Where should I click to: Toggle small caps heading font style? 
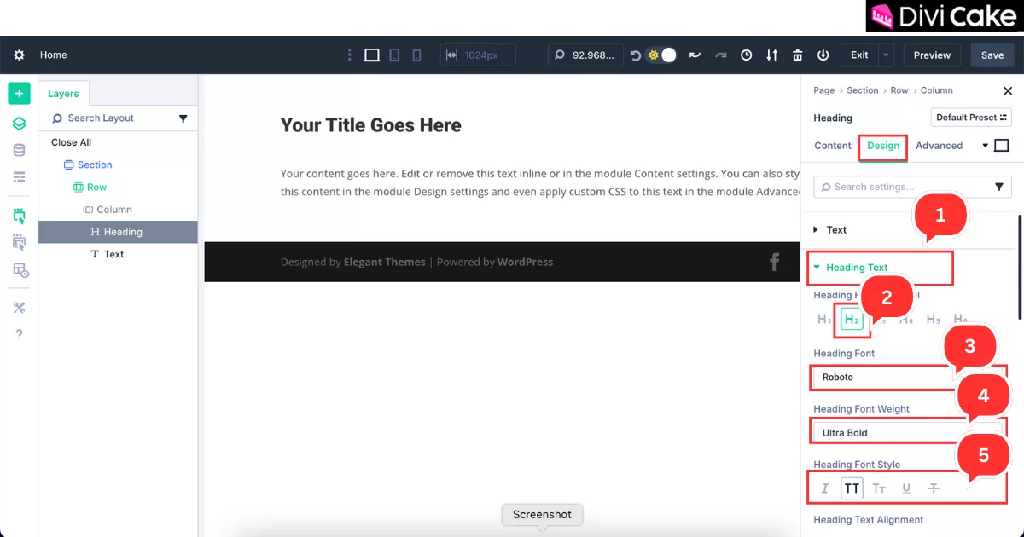[879, 488]
